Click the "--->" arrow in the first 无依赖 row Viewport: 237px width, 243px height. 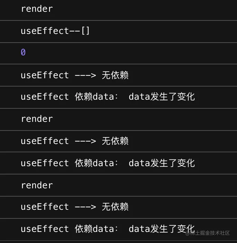point(85,75)
